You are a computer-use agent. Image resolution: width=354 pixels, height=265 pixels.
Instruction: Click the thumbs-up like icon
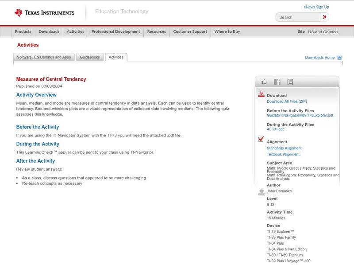[x=264, y=82]
